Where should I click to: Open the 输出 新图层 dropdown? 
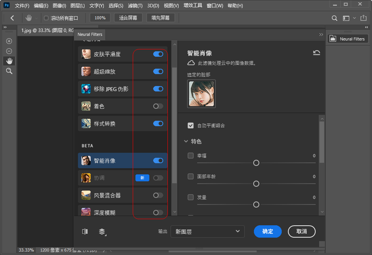(x=207, y=231)
